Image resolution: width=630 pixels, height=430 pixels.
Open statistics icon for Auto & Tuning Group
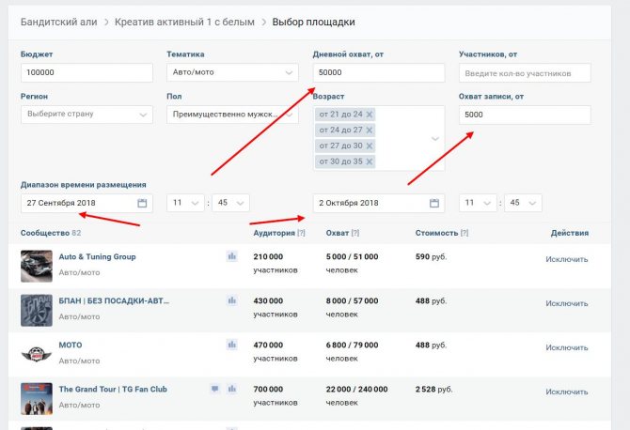point(232,256)
